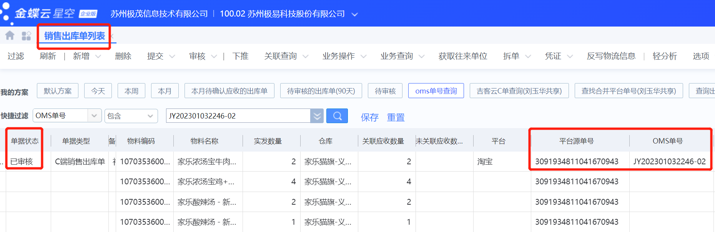Viewport: 715px width, 232px height.
Task: Expand the 凭证 dropdown arrow
Action: coord(570,57)
